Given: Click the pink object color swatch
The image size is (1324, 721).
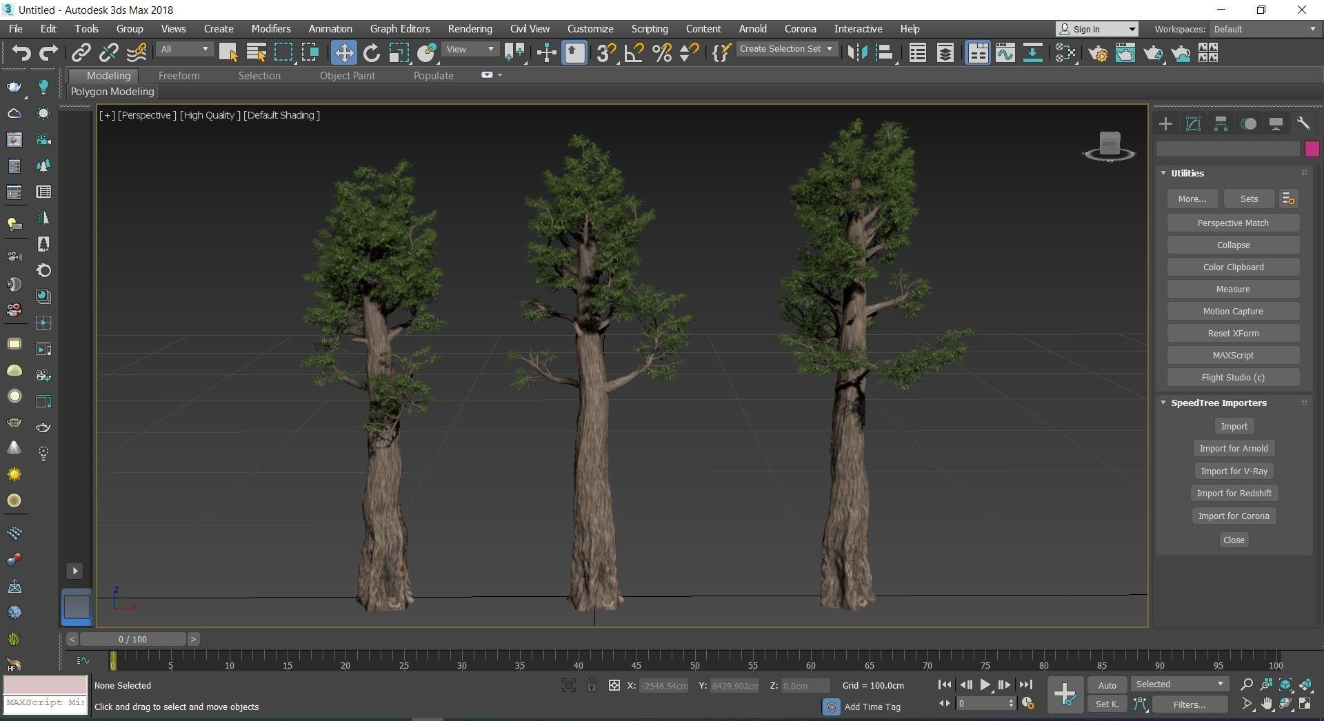Looking at the screenshot, I should 1312,149.
